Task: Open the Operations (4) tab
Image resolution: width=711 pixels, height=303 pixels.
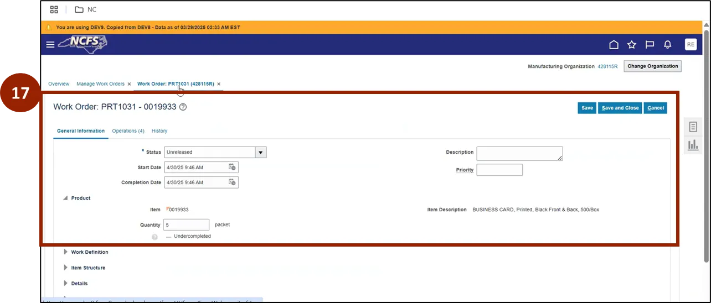Action: point(128,131)
